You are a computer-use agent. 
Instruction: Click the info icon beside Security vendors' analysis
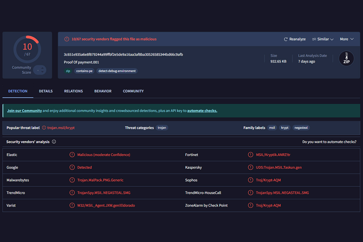click(x=54, y=142)
